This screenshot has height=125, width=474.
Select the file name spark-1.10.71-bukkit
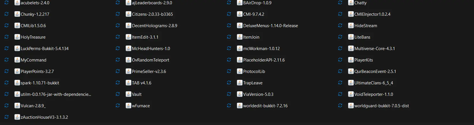(x=40, y=83)
